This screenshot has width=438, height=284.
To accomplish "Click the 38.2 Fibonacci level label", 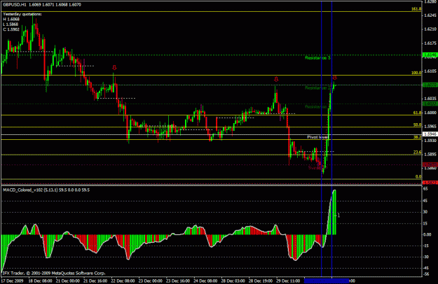I will point(417,137).
